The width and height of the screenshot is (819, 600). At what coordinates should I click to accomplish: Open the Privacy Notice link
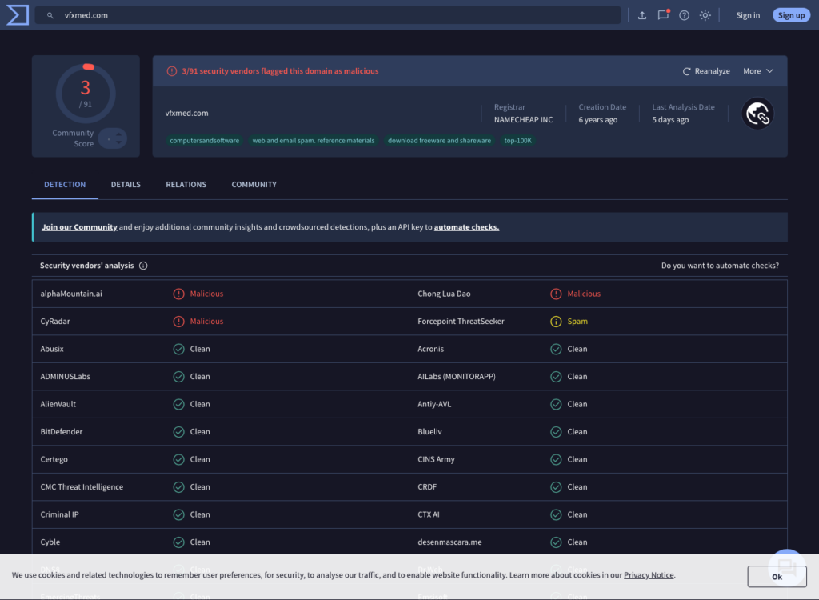tap(648, 575)
